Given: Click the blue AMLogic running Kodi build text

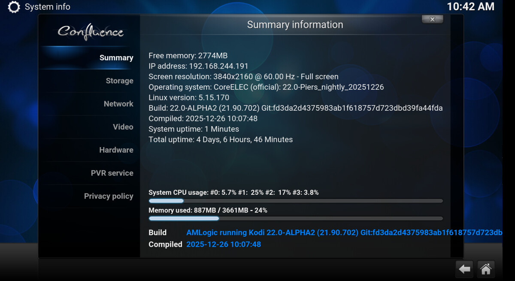Looking at the screenshot, I should (344, 233).
